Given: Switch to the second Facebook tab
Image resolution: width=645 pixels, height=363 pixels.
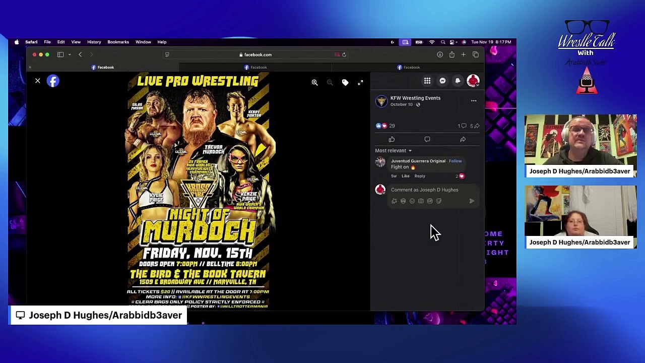Looking at the screenshot, I should (255, 67).
